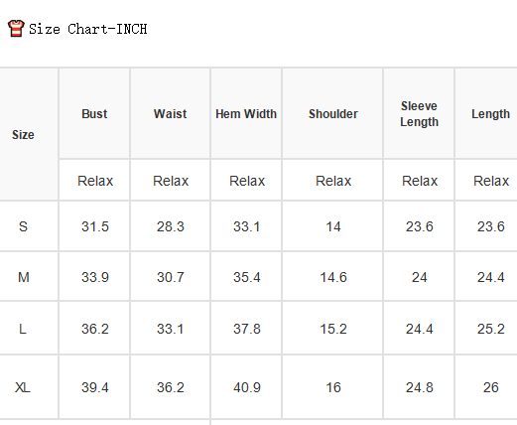Click the waist value 30.7 for size M
Image resolution: width=517 pixels, height=425 pixels.
point(171,277)
